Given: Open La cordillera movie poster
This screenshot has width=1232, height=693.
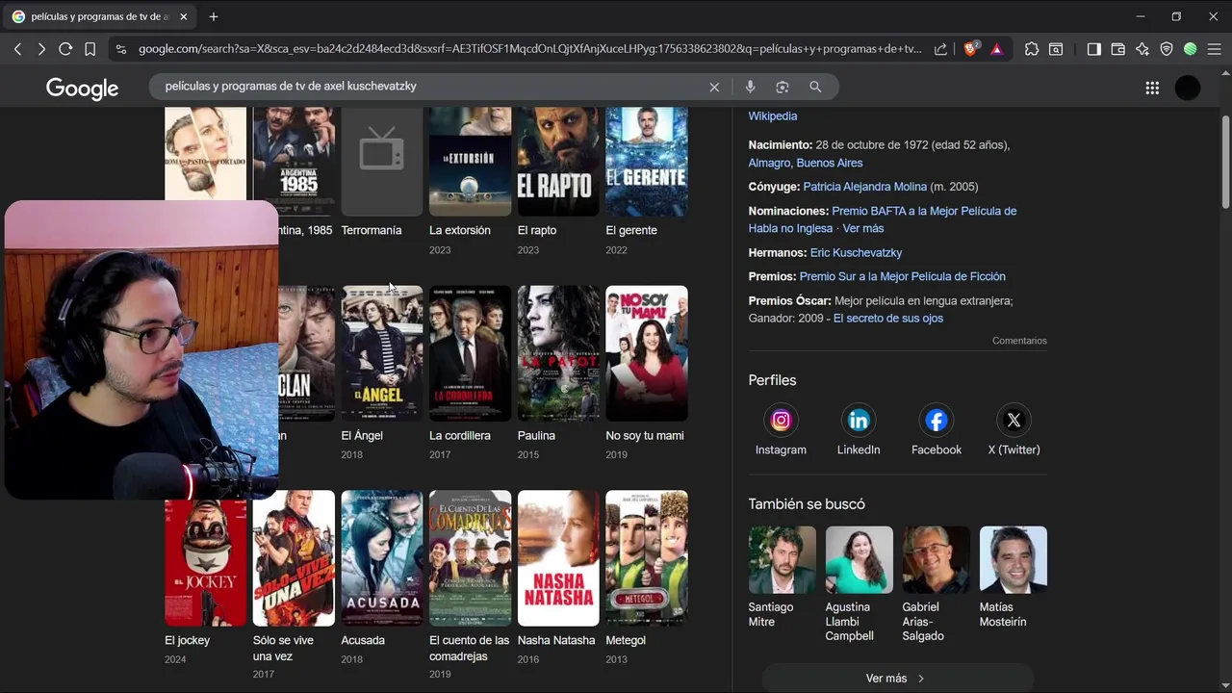Looking at the screenshot, I should coord(470,353).
